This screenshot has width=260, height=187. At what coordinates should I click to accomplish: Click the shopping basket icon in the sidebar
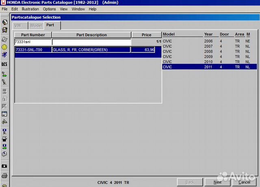tap(4, 30)
